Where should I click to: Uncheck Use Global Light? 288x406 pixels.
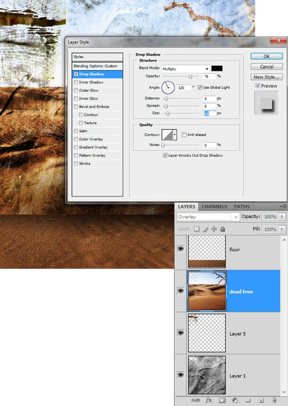200,87
